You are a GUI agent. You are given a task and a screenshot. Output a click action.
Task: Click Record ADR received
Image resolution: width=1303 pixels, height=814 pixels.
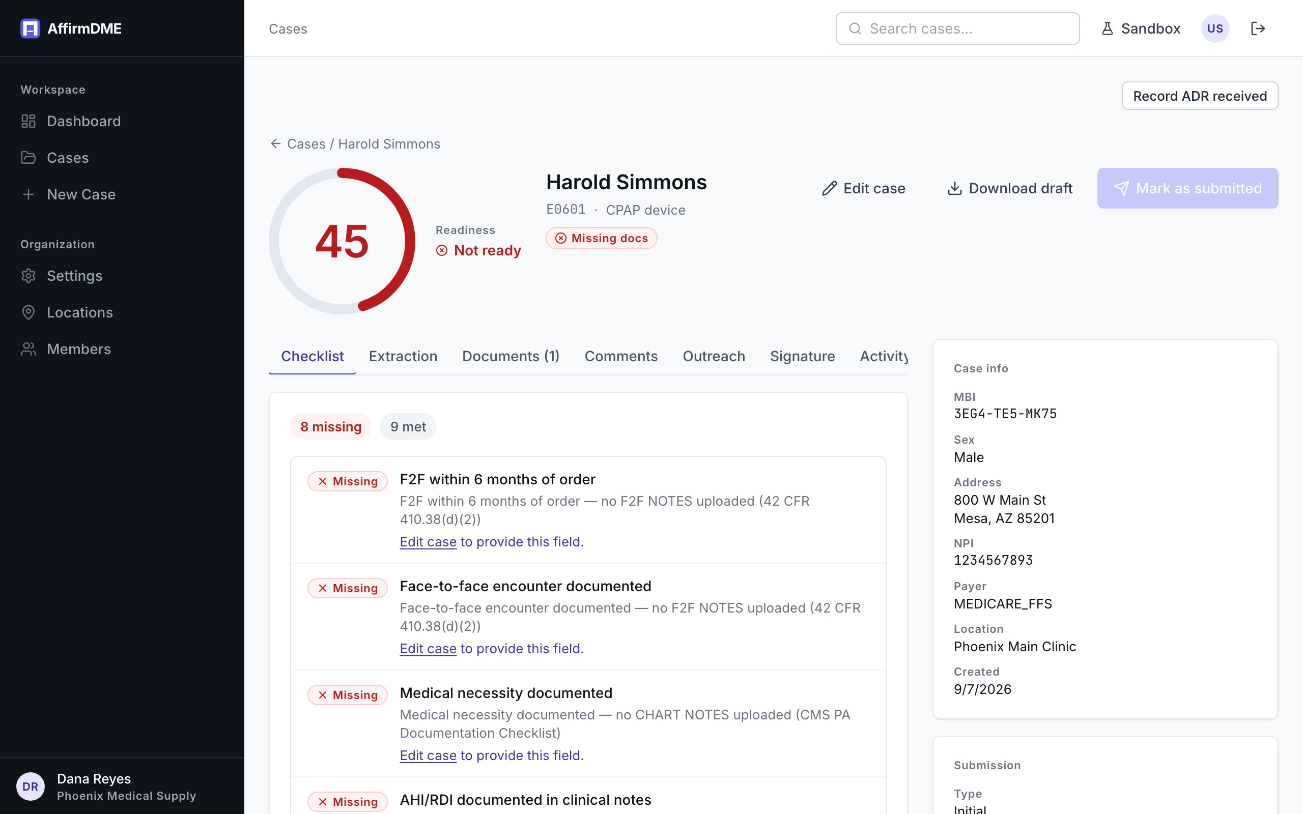1200,96
